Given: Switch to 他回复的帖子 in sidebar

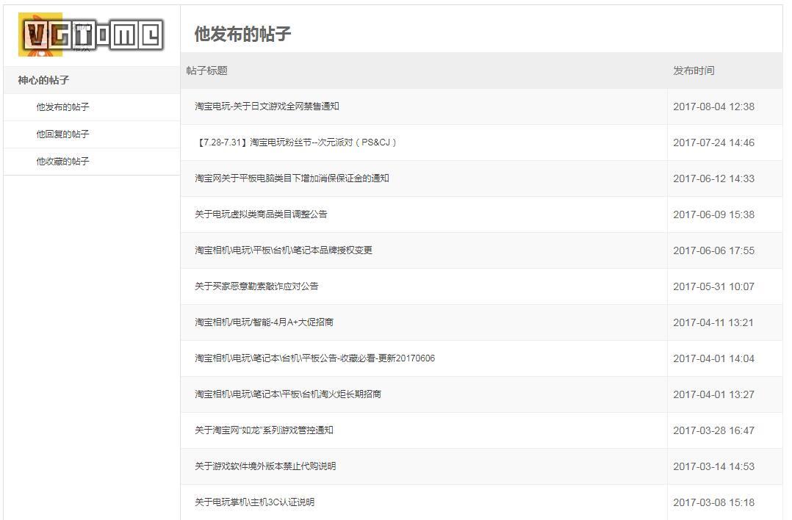Looking at the screenshot, I should (x=62, y=134).
